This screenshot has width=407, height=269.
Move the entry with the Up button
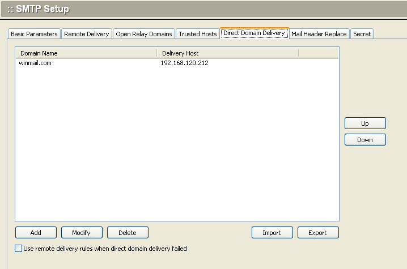[x=365, y=123]
